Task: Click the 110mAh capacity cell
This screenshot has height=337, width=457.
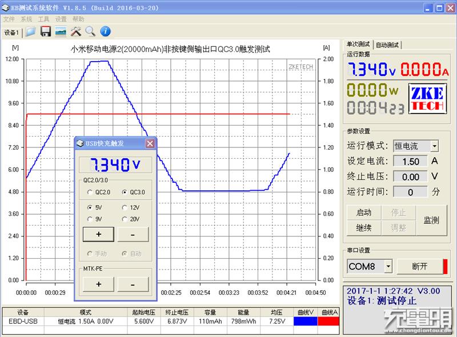Action: coord(210,321)
